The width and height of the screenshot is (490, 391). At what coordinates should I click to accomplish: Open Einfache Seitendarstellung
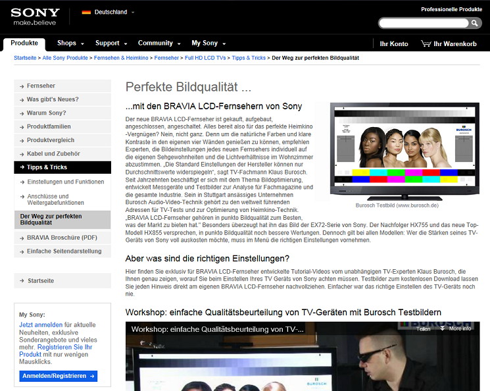tap(62, 251)
